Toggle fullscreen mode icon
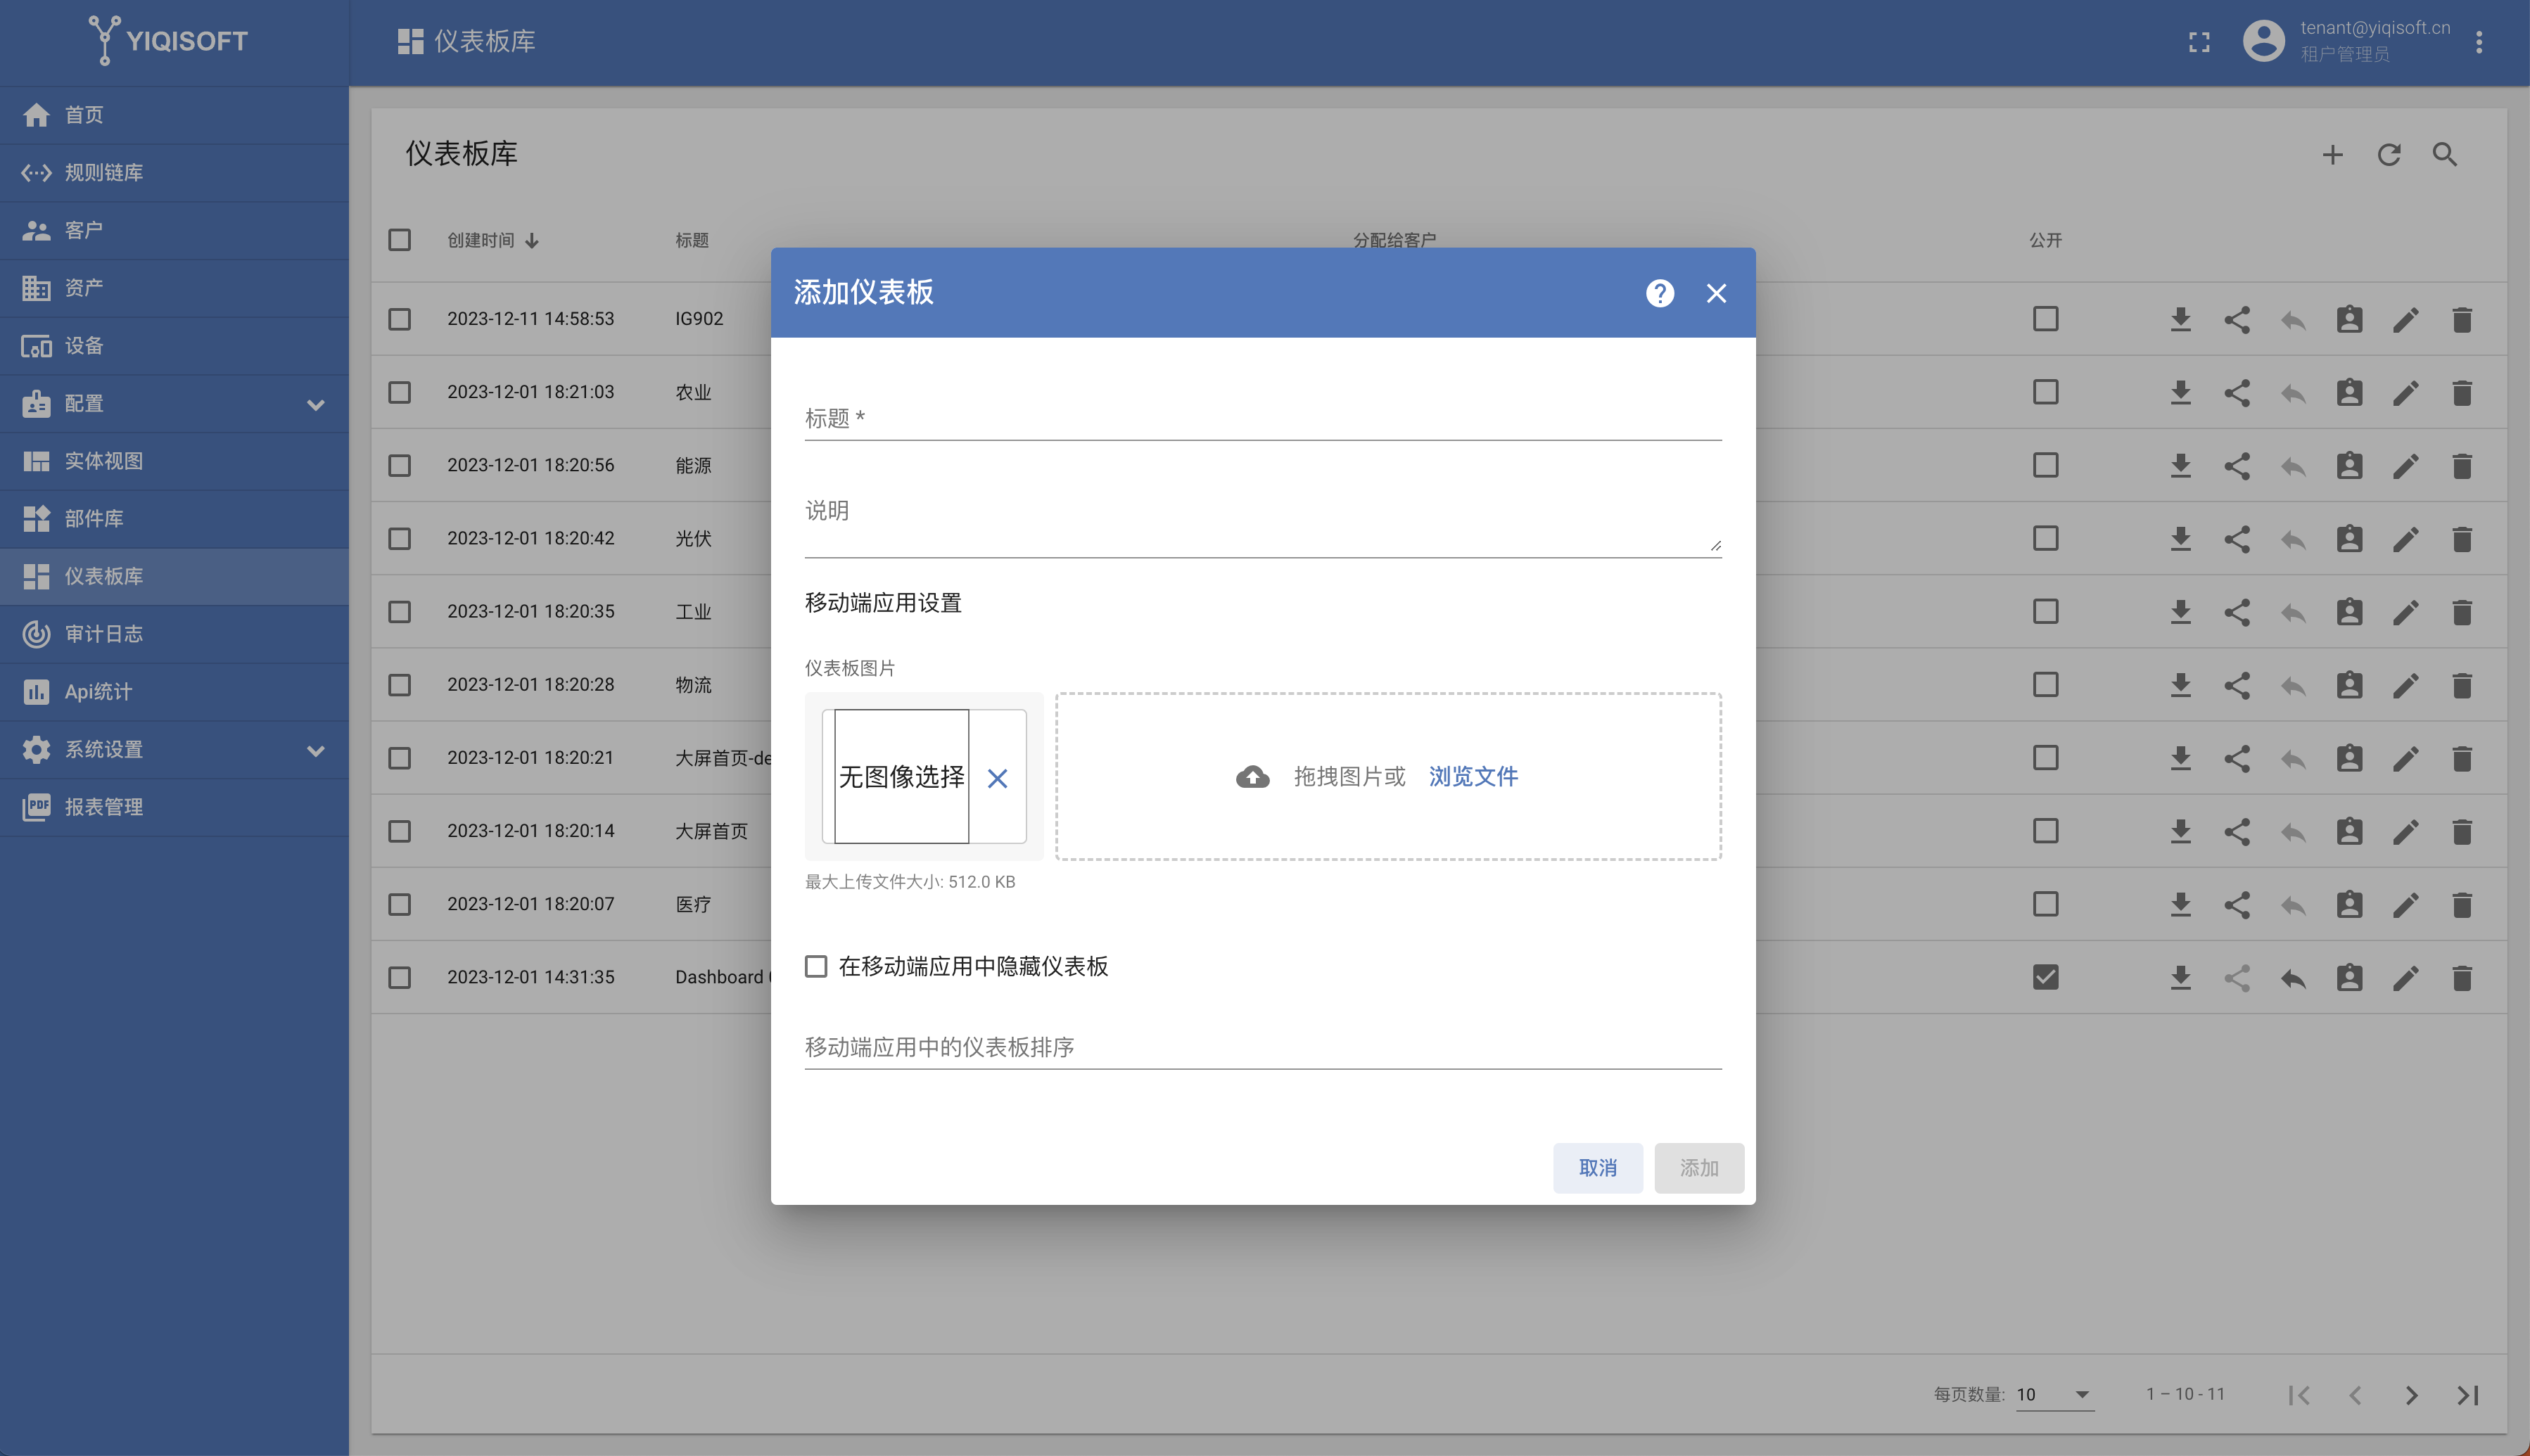Viewport: 2530px width, 1456px height. pyautogui.click(x=2199, y=42)
